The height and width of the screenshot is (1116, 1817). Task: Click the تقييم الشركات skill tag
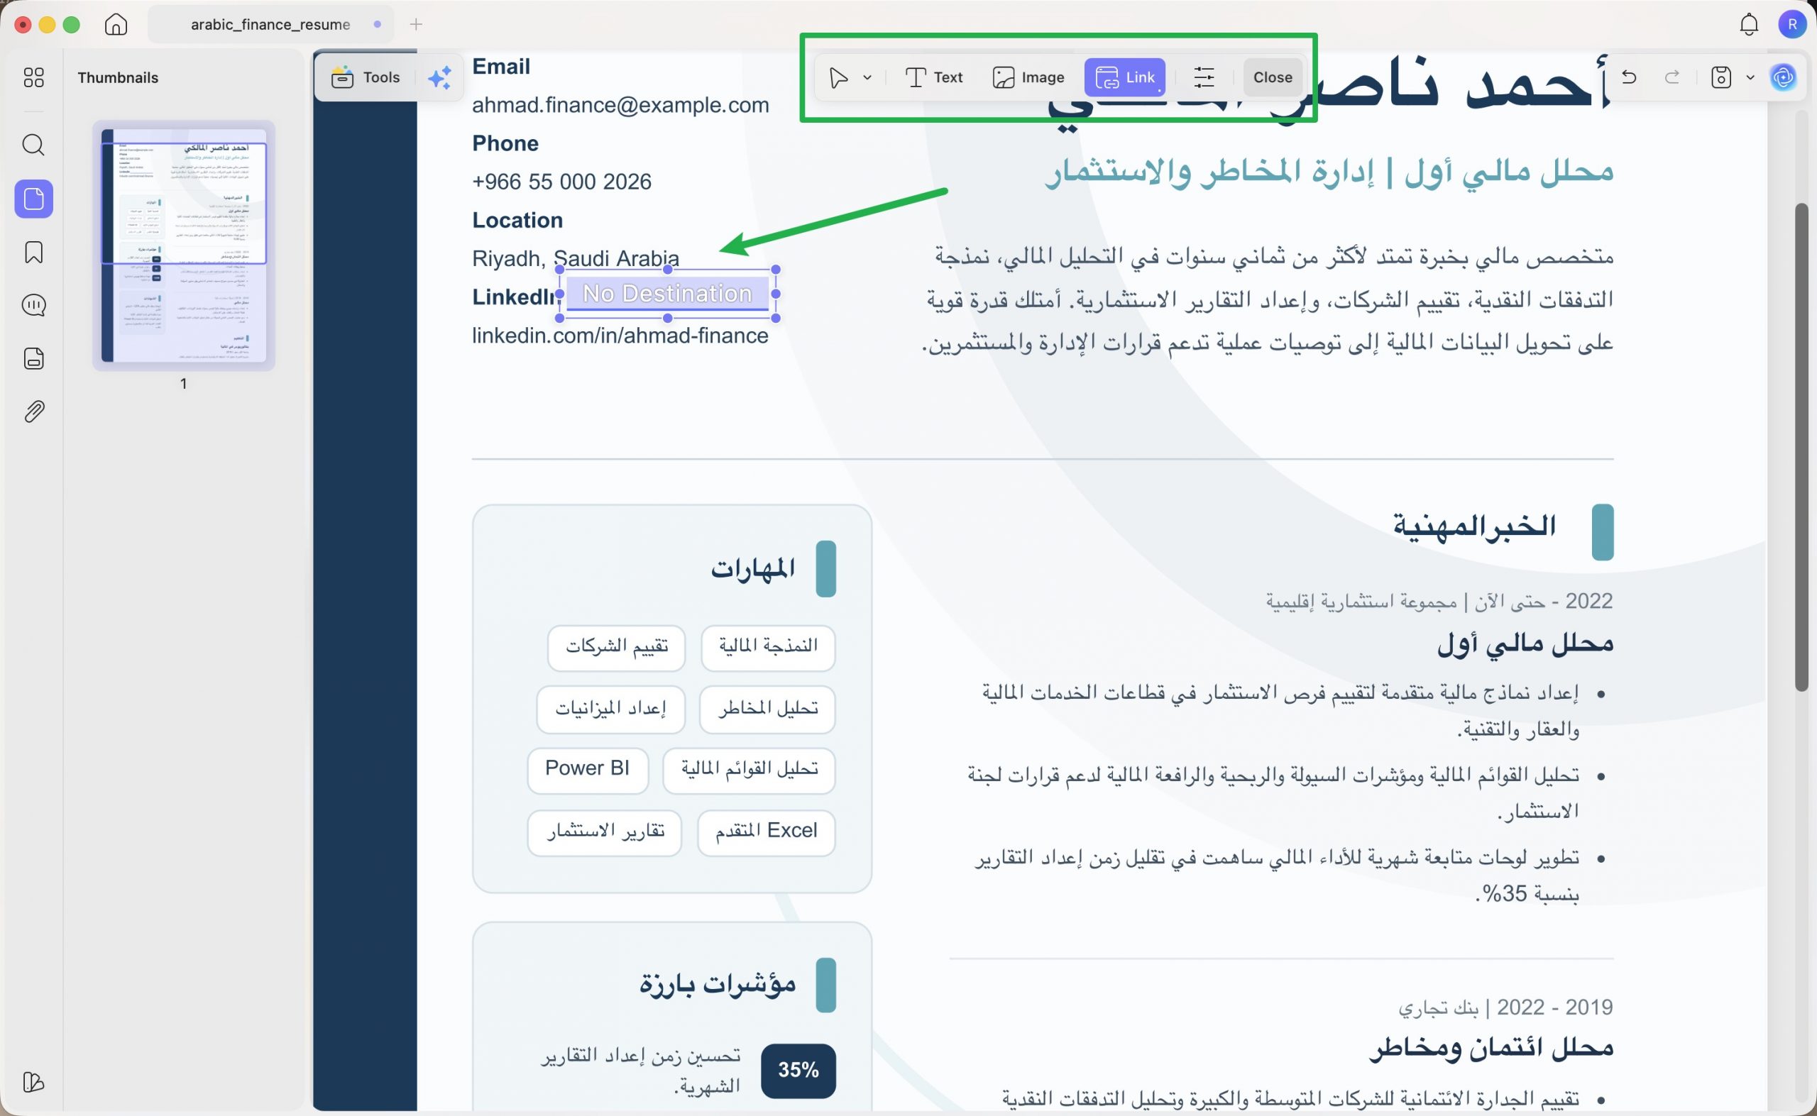click(617, 647)
